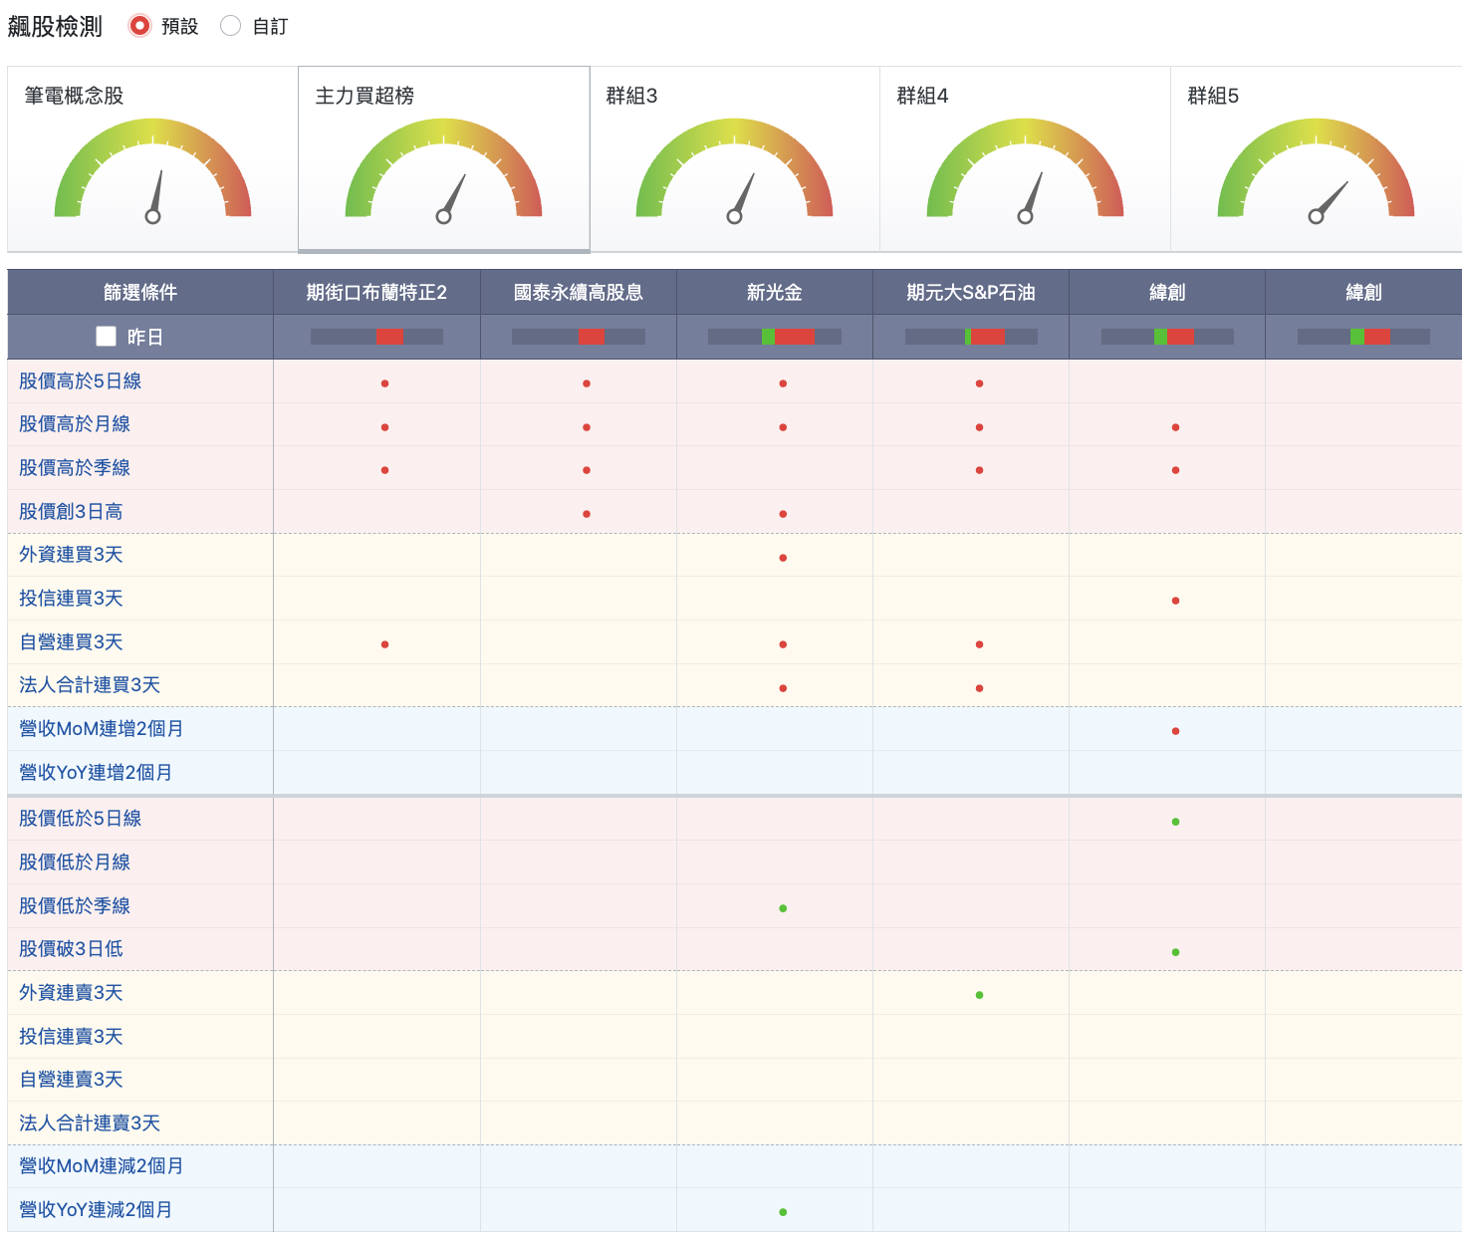Open the 法人合計連買3天 condition link
The height and width of the screenshot is (1241, 1462).
90,684
